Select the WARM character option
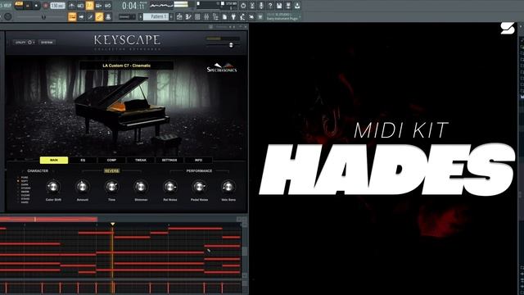Image resolution: width=524 pixels, height=295 pixels. pos(25,192)
